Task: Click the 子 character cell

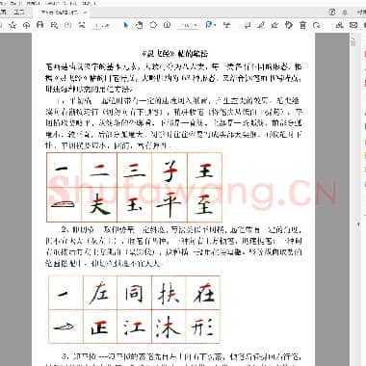Action: pyautogui.click(x=170, y=170)
